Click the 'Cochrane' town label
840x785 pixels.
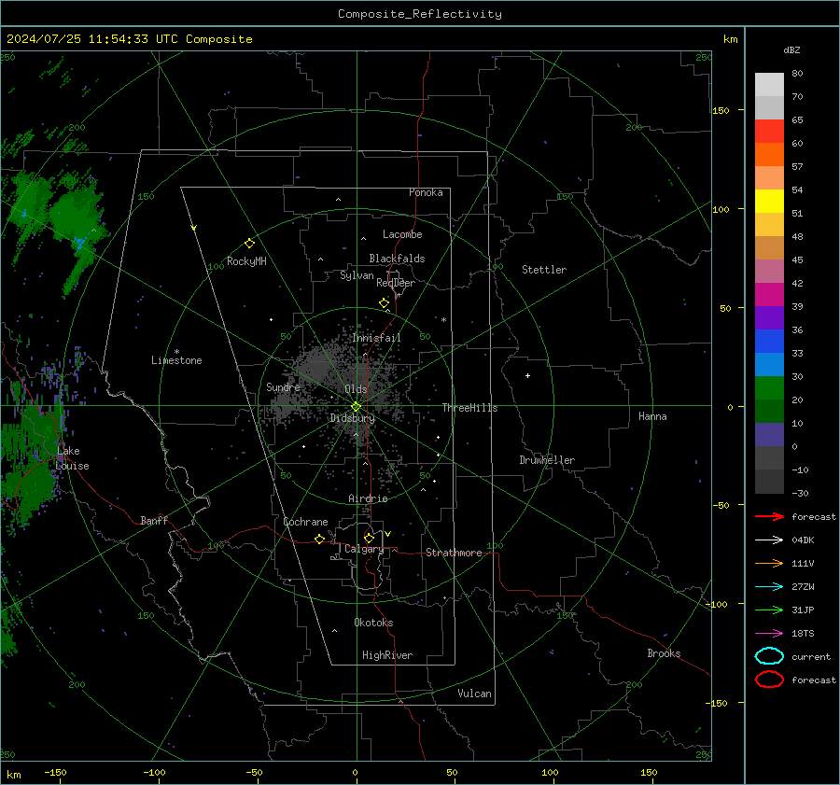click(x=305, y=522)
